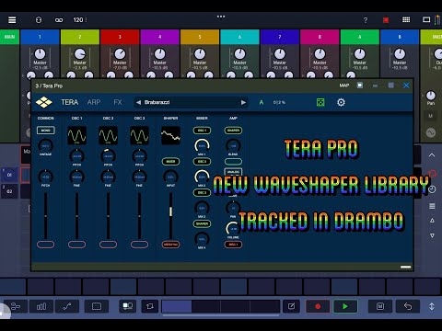Randomize the patch with the dice icon
The height and width of the screenshot is (331, 442).
320,102
